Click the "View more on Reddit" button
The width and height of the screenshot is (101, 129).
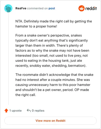[50, 121]
